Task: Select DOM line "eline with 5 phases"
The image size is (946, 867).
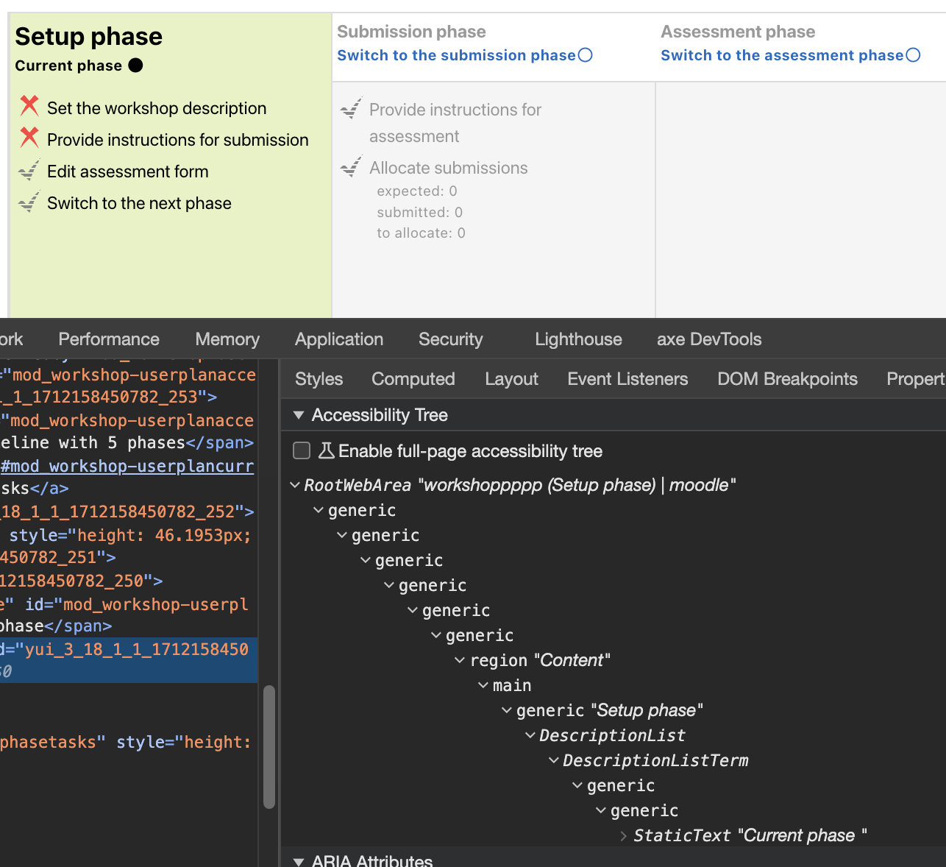Action: coord(129,442)
